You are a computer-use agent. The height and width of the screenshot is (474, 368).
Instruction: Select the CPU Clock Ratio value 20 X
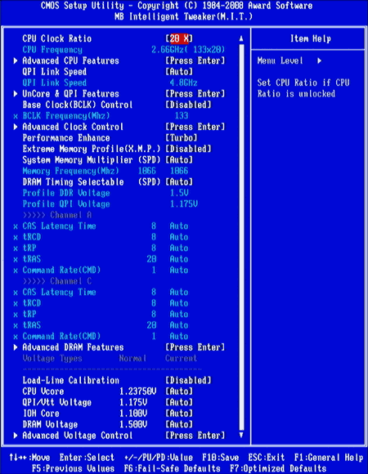point(179,38)
